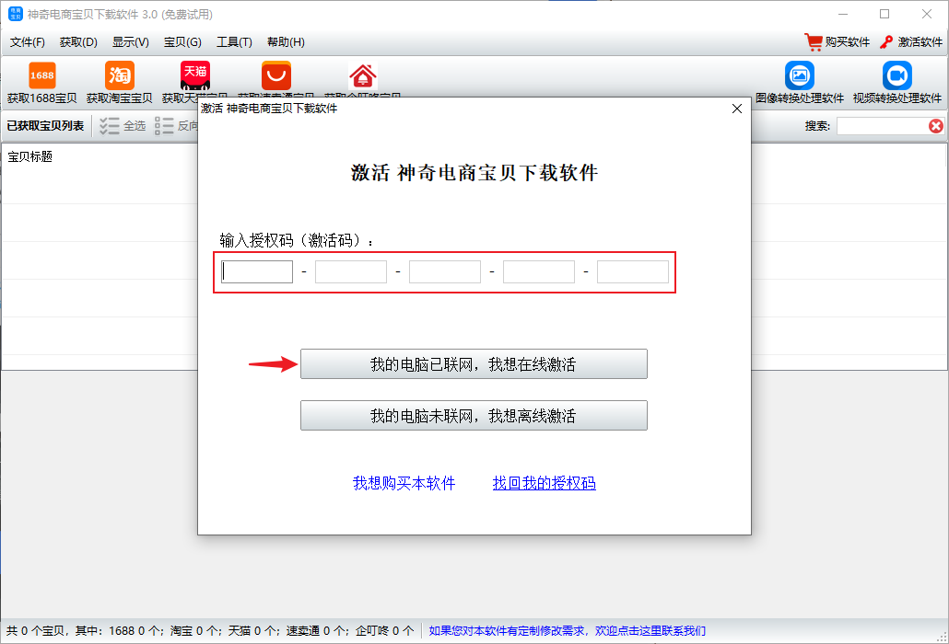Click the 购买软件 shopping cart icon
949x644 pixels.
[814, 42]
